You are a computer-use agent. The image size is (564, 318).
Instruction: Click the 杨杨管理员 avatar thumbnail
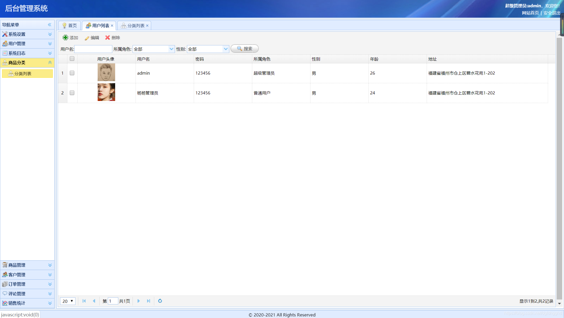pos(106,92)
